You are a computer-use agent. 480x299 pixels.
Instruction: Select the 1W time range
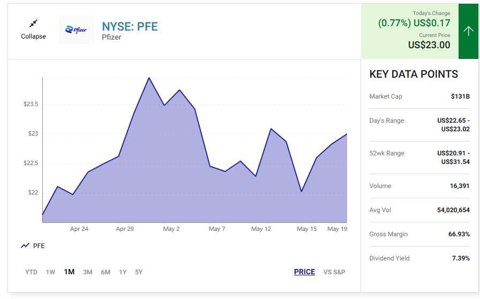pos(50,272)
